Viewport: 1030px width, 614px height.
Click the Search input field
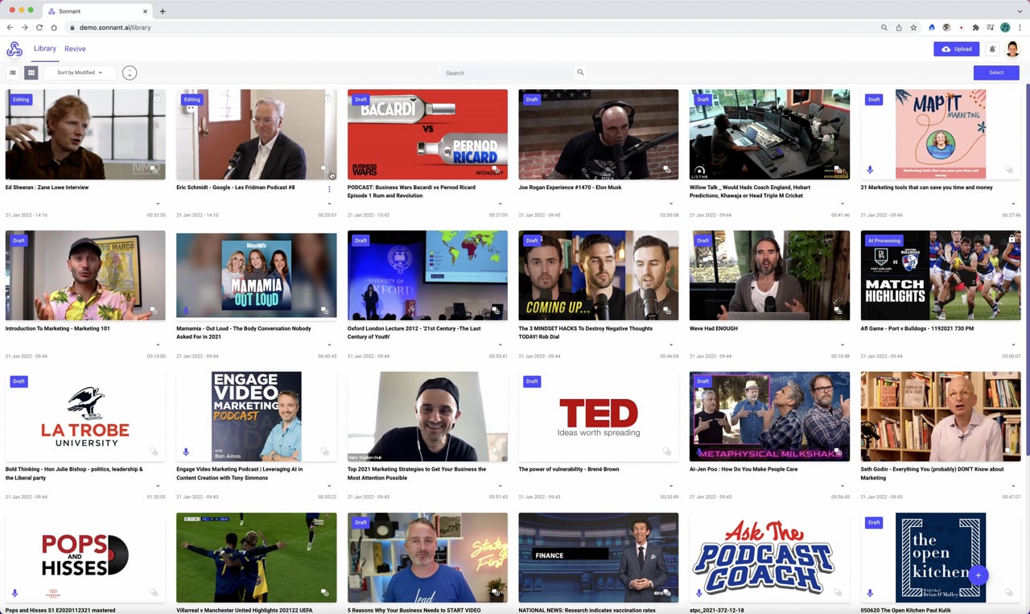click(509, 72)
